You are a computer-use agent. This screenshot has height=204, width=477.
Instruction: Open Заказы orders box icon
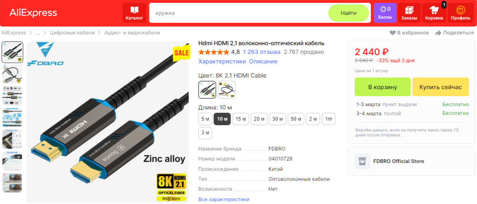pos(409,10)
